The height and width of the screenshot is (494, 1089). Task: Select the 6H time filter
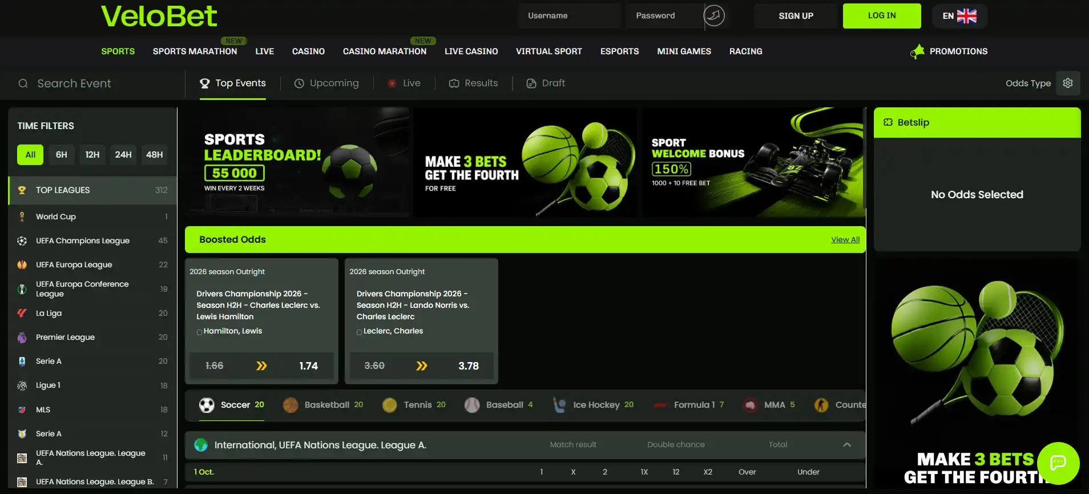click(x=62, y=154)
